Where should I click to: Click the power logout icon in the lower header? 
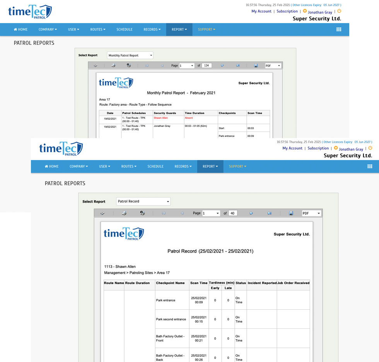370,148
